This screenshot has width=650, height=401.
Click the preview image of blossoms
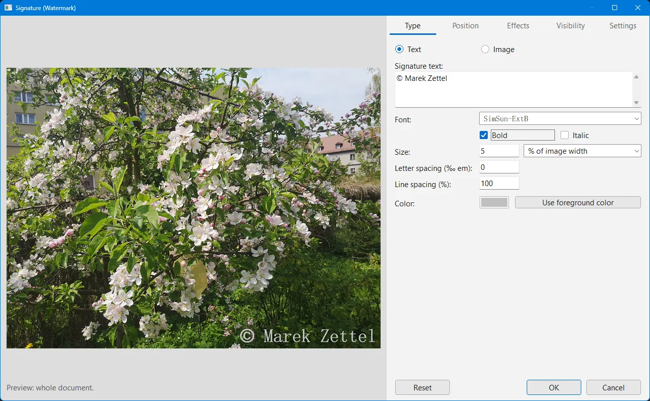194,208
